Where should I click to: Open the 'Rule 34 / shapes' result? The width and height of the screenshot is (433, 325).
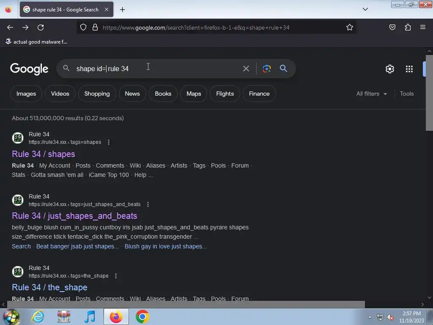(x=44, y=154)
